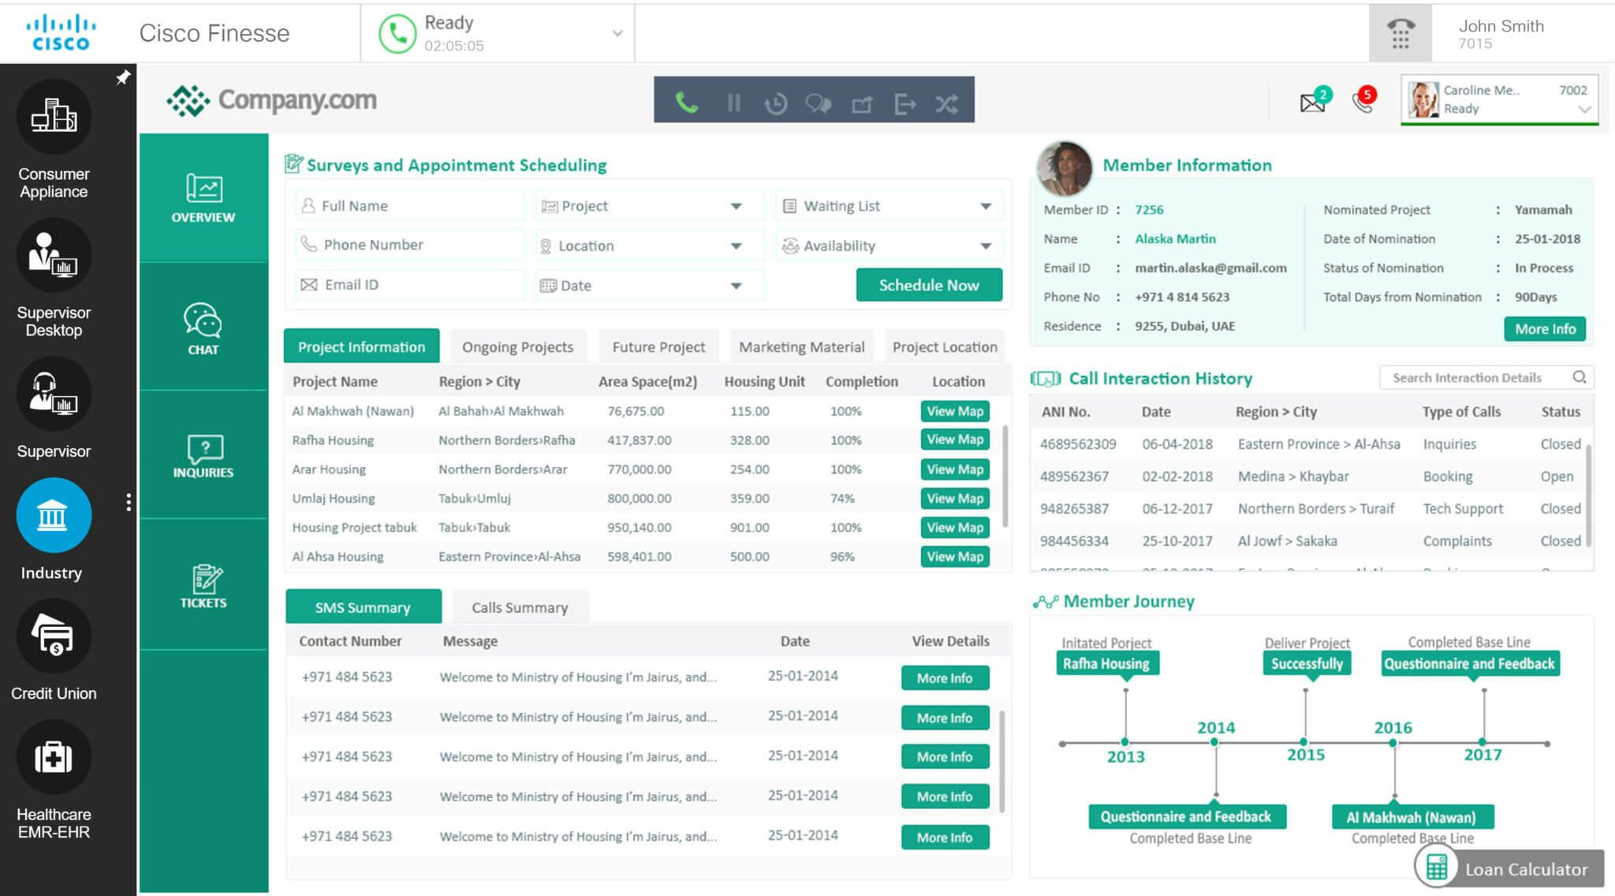Click View Map for Rafha Housing

(x=954, y=440)
